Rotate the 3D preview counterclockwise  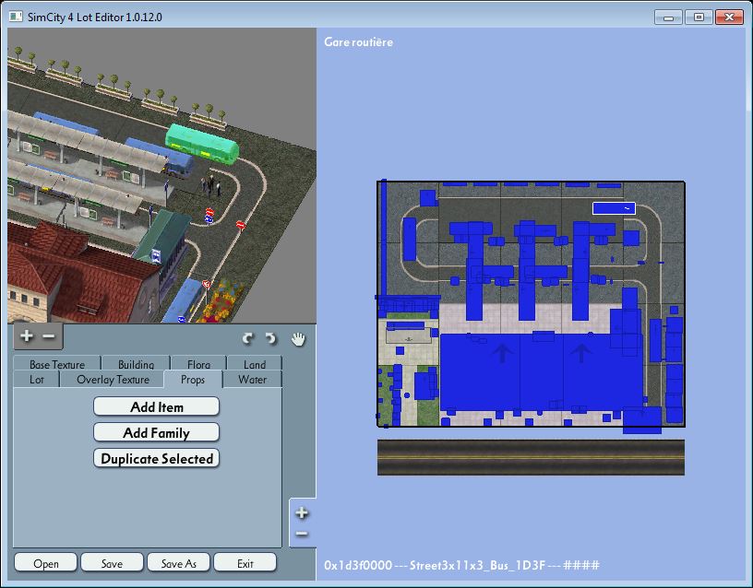pyautogui.click(x=271, y=338)
